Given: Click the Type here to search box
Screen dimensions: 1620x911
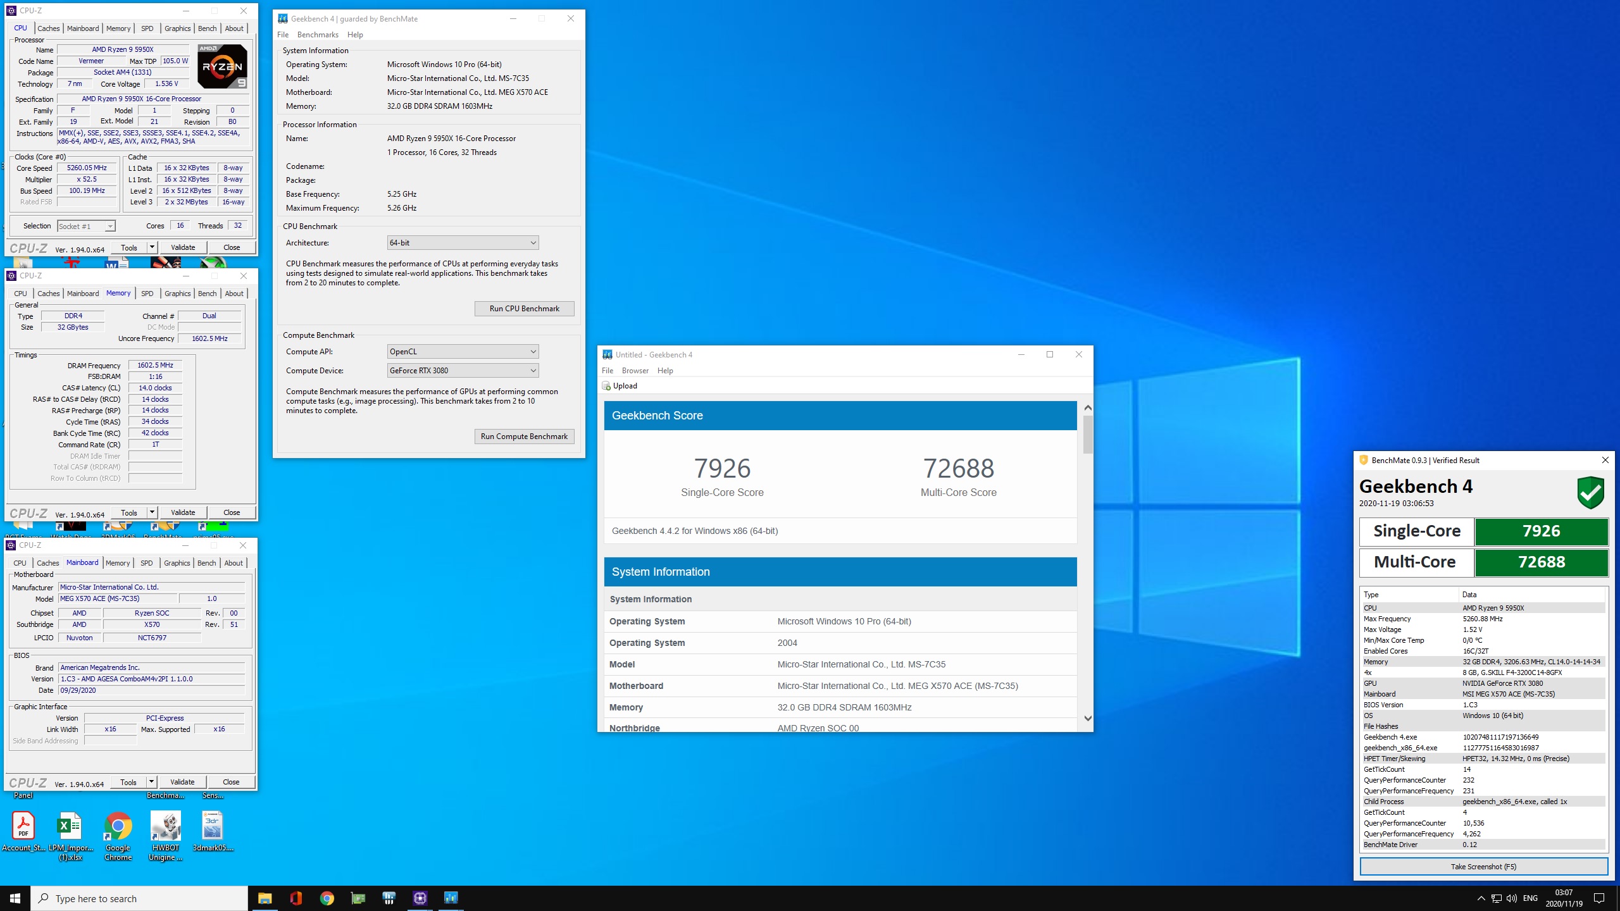Looking at the screenshot, I should (139, 898).
